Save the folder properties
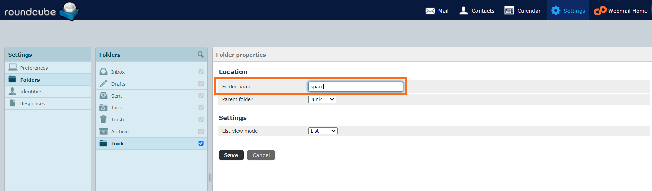Image resolution: width=652 pixels, height=191 pixels. coord(231,155)
